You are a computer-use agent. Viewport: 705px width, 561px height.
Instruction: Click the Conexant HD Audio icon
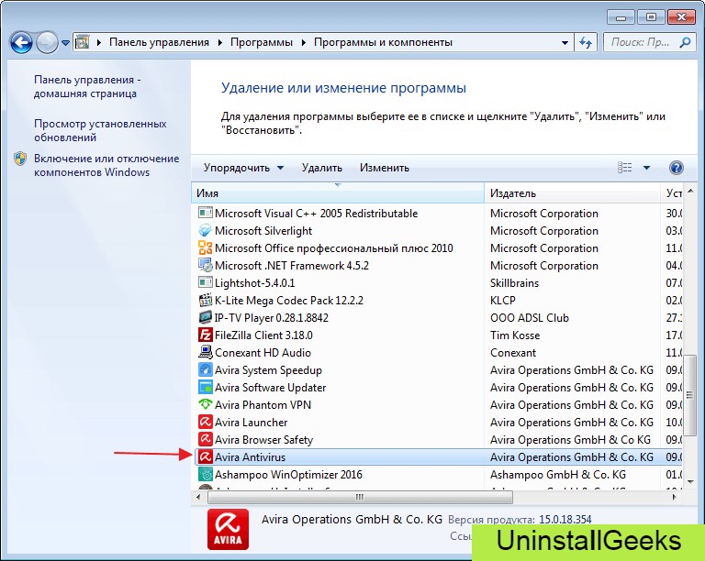pos(205,352)
